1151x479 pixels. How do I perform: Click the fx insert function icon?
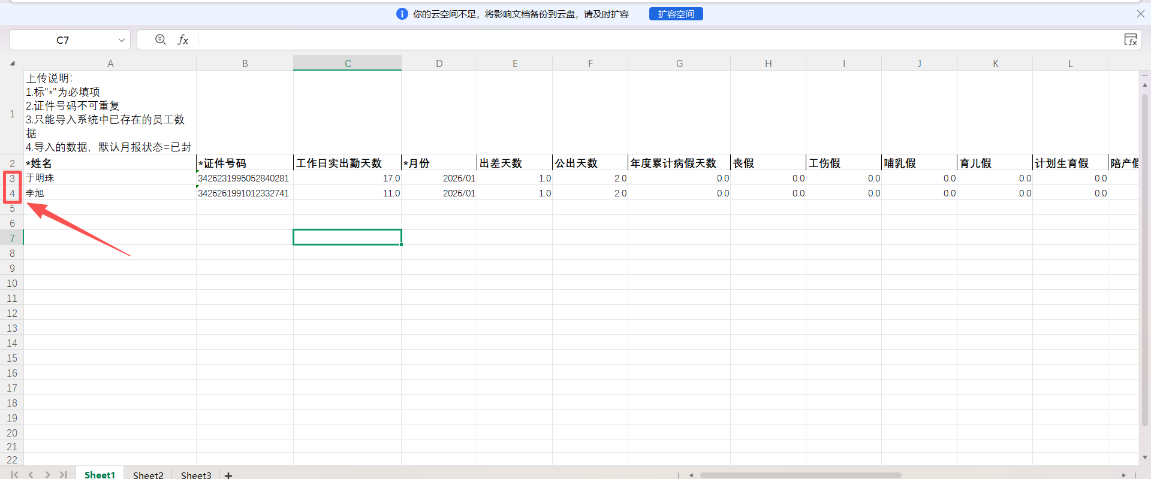pyautogui.click(x=183, y=40)
